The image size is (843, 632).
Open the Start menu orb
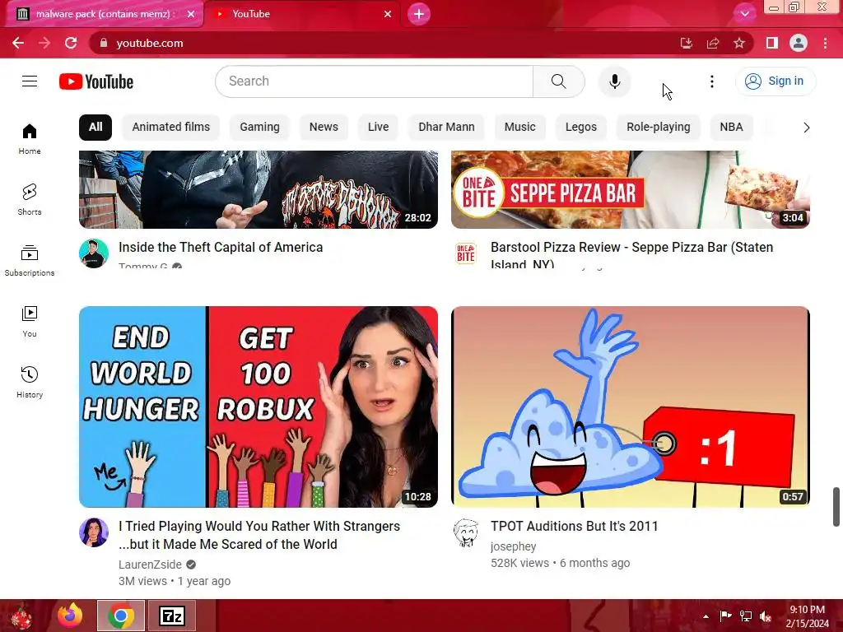pyautogui.click(x=21, y=616)
